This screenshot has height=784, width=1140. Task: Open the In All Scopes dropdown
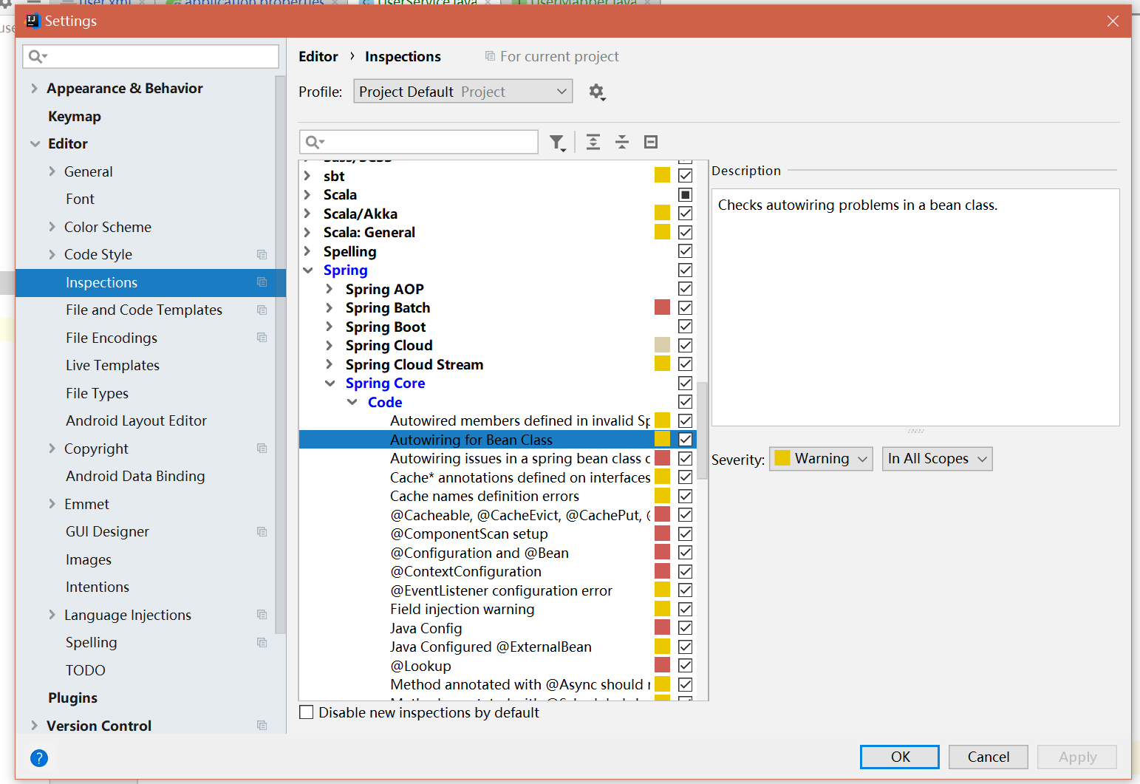tap(937, 459)
